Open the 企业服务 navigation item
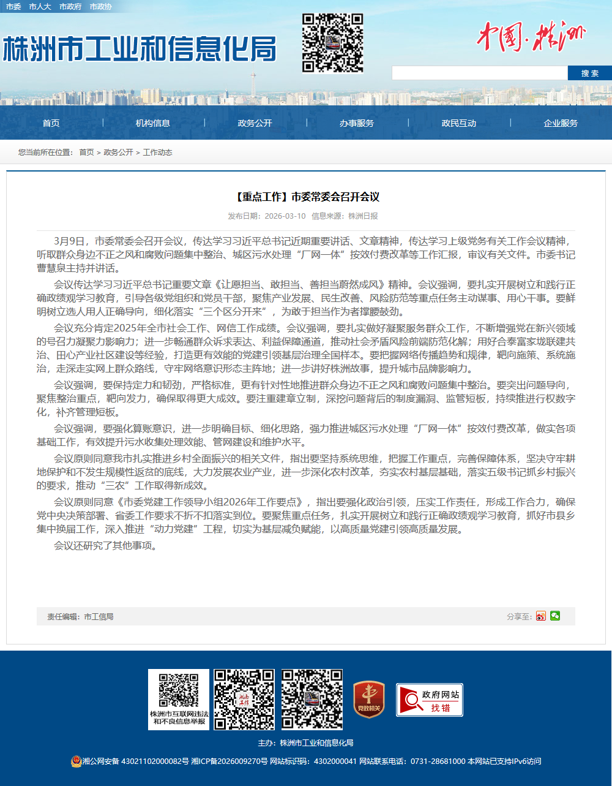Viewport: 612px width, 786px height. [561, 123]
